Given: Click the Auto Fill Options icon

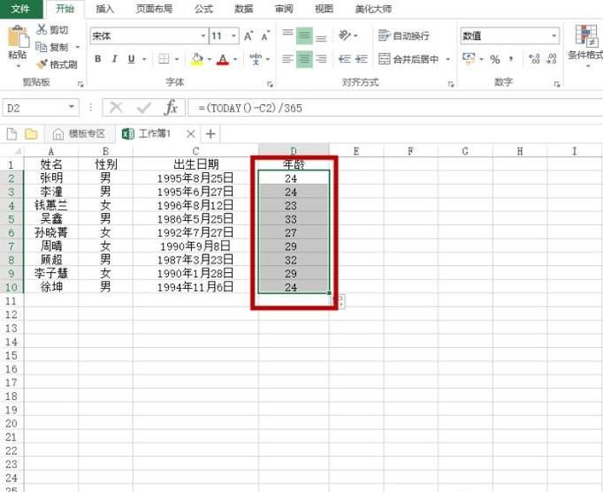Looking at the screenshot, I should [x=340, y=301].
